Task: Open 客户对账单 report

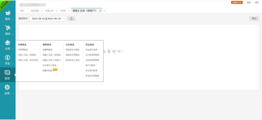Action: coord(90,65)
